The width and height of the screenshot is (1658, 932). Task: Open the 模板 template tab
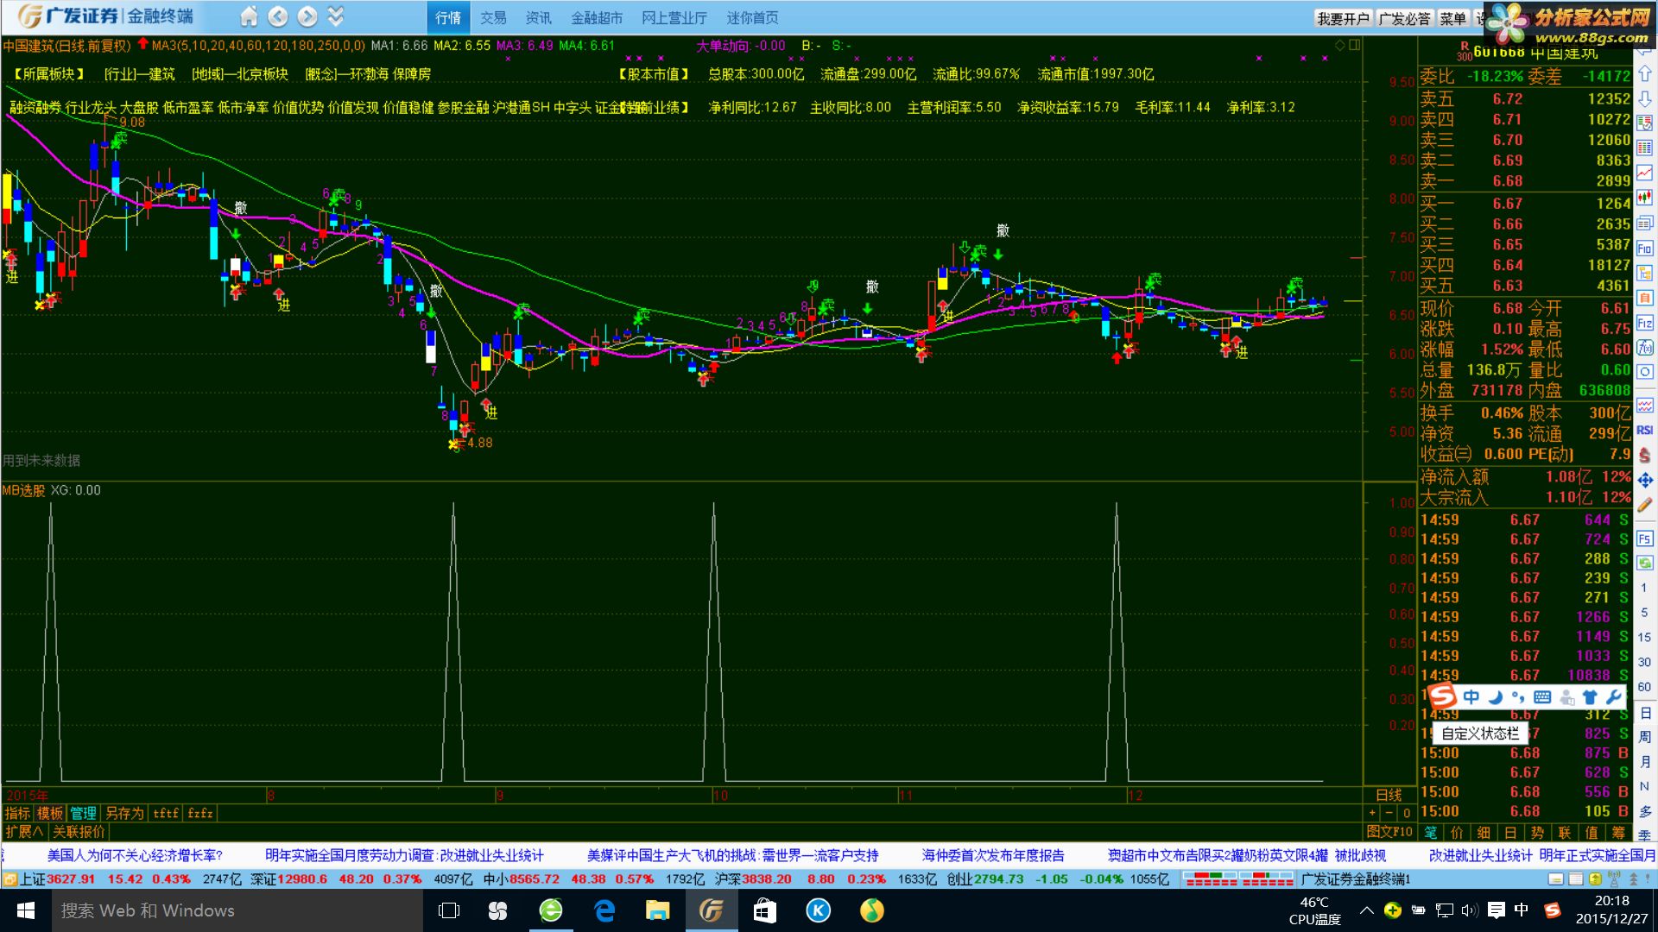click(50, 814)
